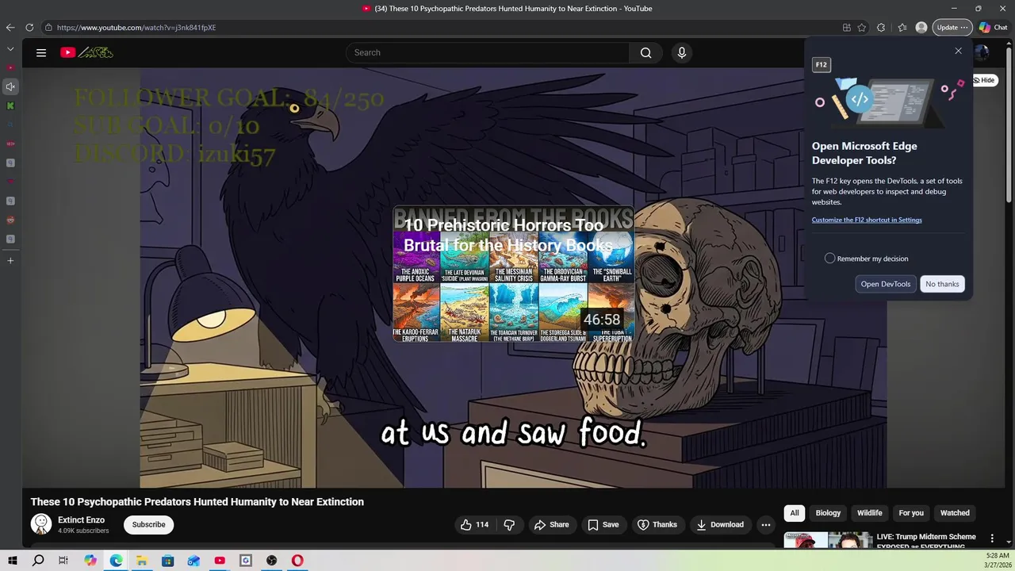Subscribe to Extinct Enzo channel
Image resolution: width=1015 pixels, height=571 pixels.
pyautogui.click(x=148, y=524)
